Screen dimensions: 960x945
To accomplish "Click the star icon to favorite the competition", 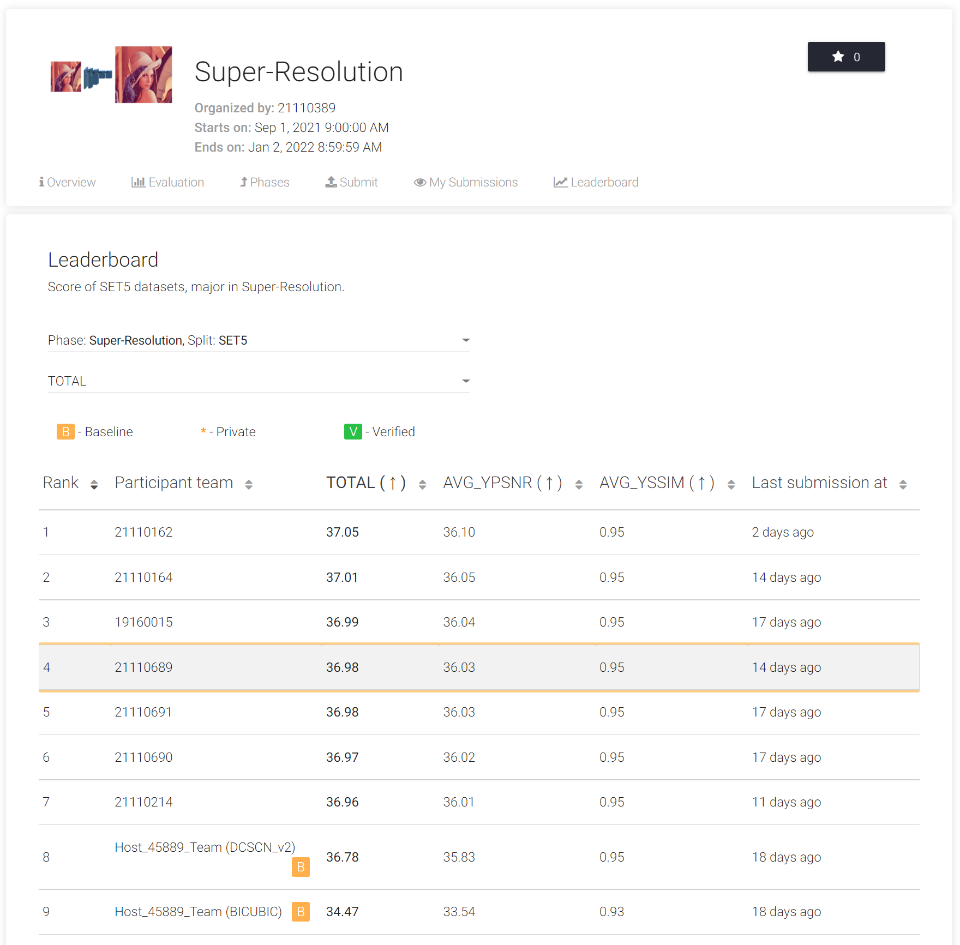I will (x=838, y=56).
